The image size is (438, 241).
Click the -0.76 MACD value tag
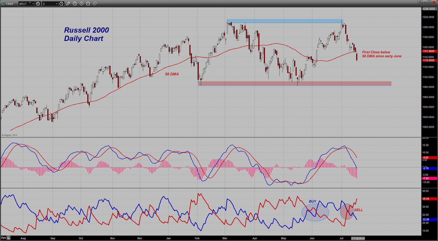coord(429,168)
